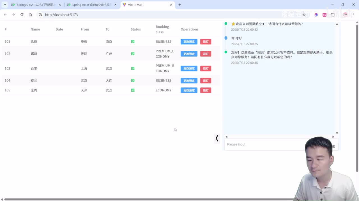The height and width of the screenshot is (201, 359).
Task: Click the page vertical scrollbar
Action: pos(357,98)
